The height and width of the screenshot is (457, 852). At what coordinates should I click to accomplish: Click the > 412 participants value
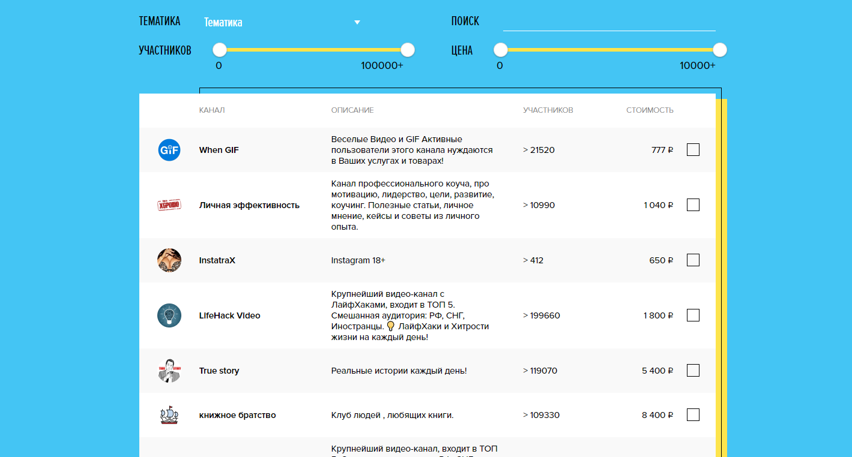[x=533, y=260]
